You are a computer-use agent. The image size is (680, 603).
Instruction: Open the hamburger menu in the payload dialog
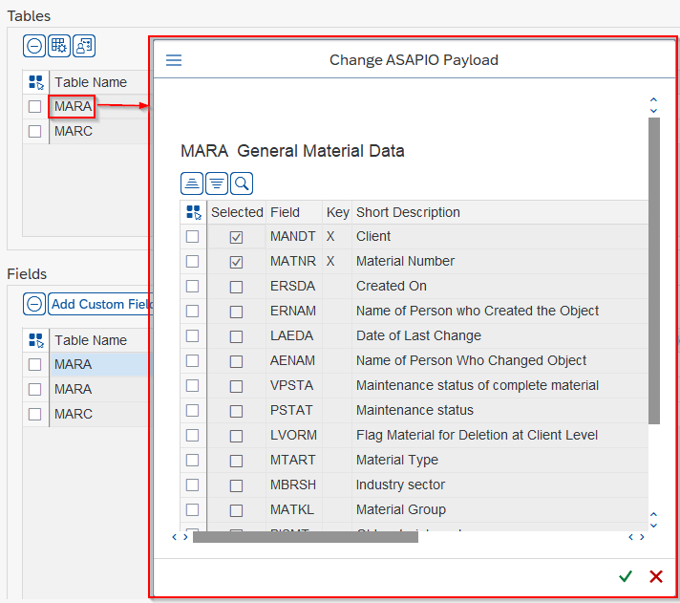(x=174, y=60)
